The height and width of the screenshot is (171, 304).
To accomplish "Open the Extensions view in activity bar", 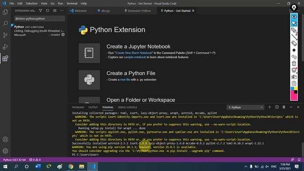I will pyautogui.click(x=5, y=58).
